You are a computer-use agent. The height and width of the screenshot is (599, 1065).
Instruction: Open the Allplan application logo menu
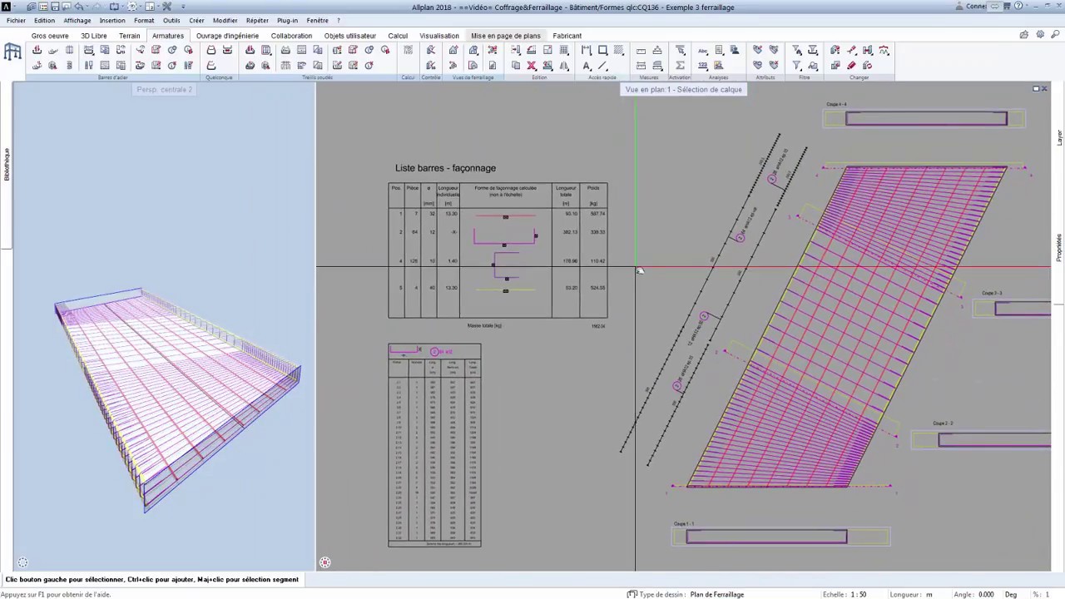[x=7, y=7]
